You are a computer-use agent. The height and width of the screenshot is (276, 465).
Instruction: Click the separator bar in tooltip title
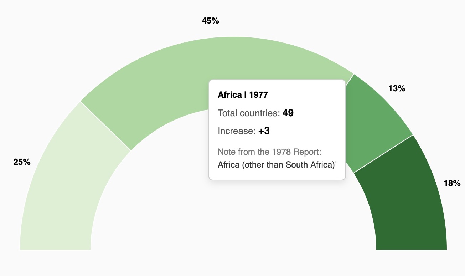pyautogui.click(x=246, y=95)
